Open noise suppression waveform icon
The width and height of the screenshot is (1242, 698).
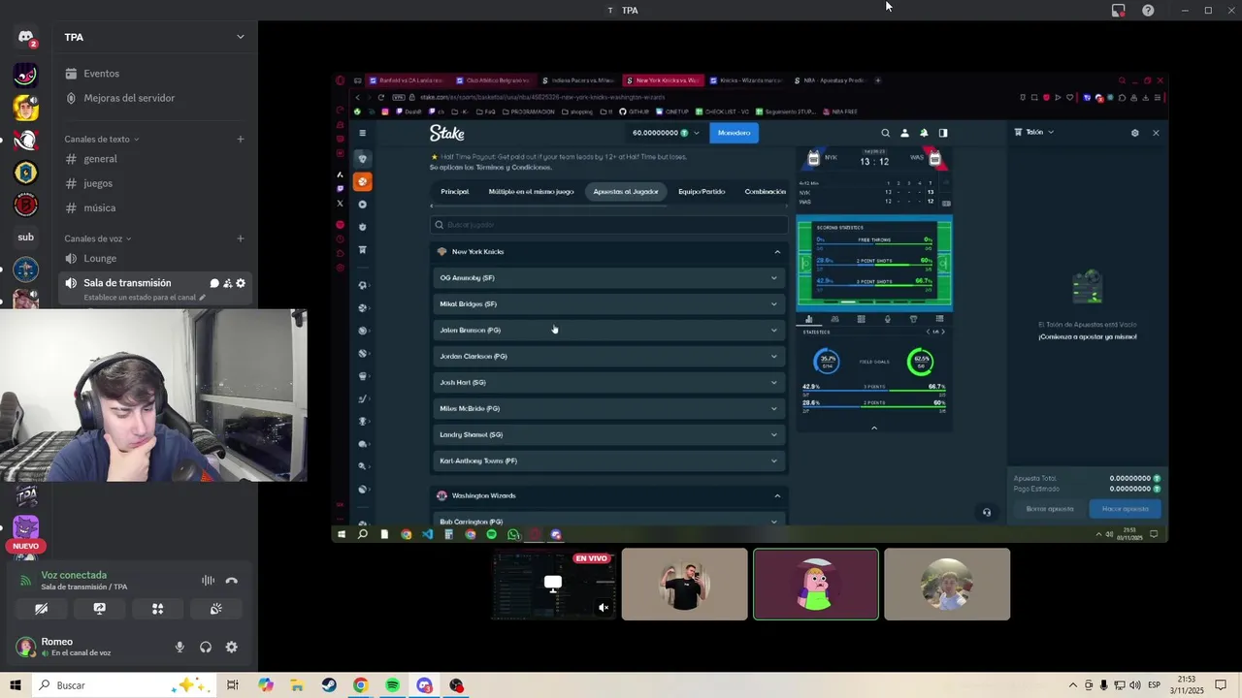208,581
